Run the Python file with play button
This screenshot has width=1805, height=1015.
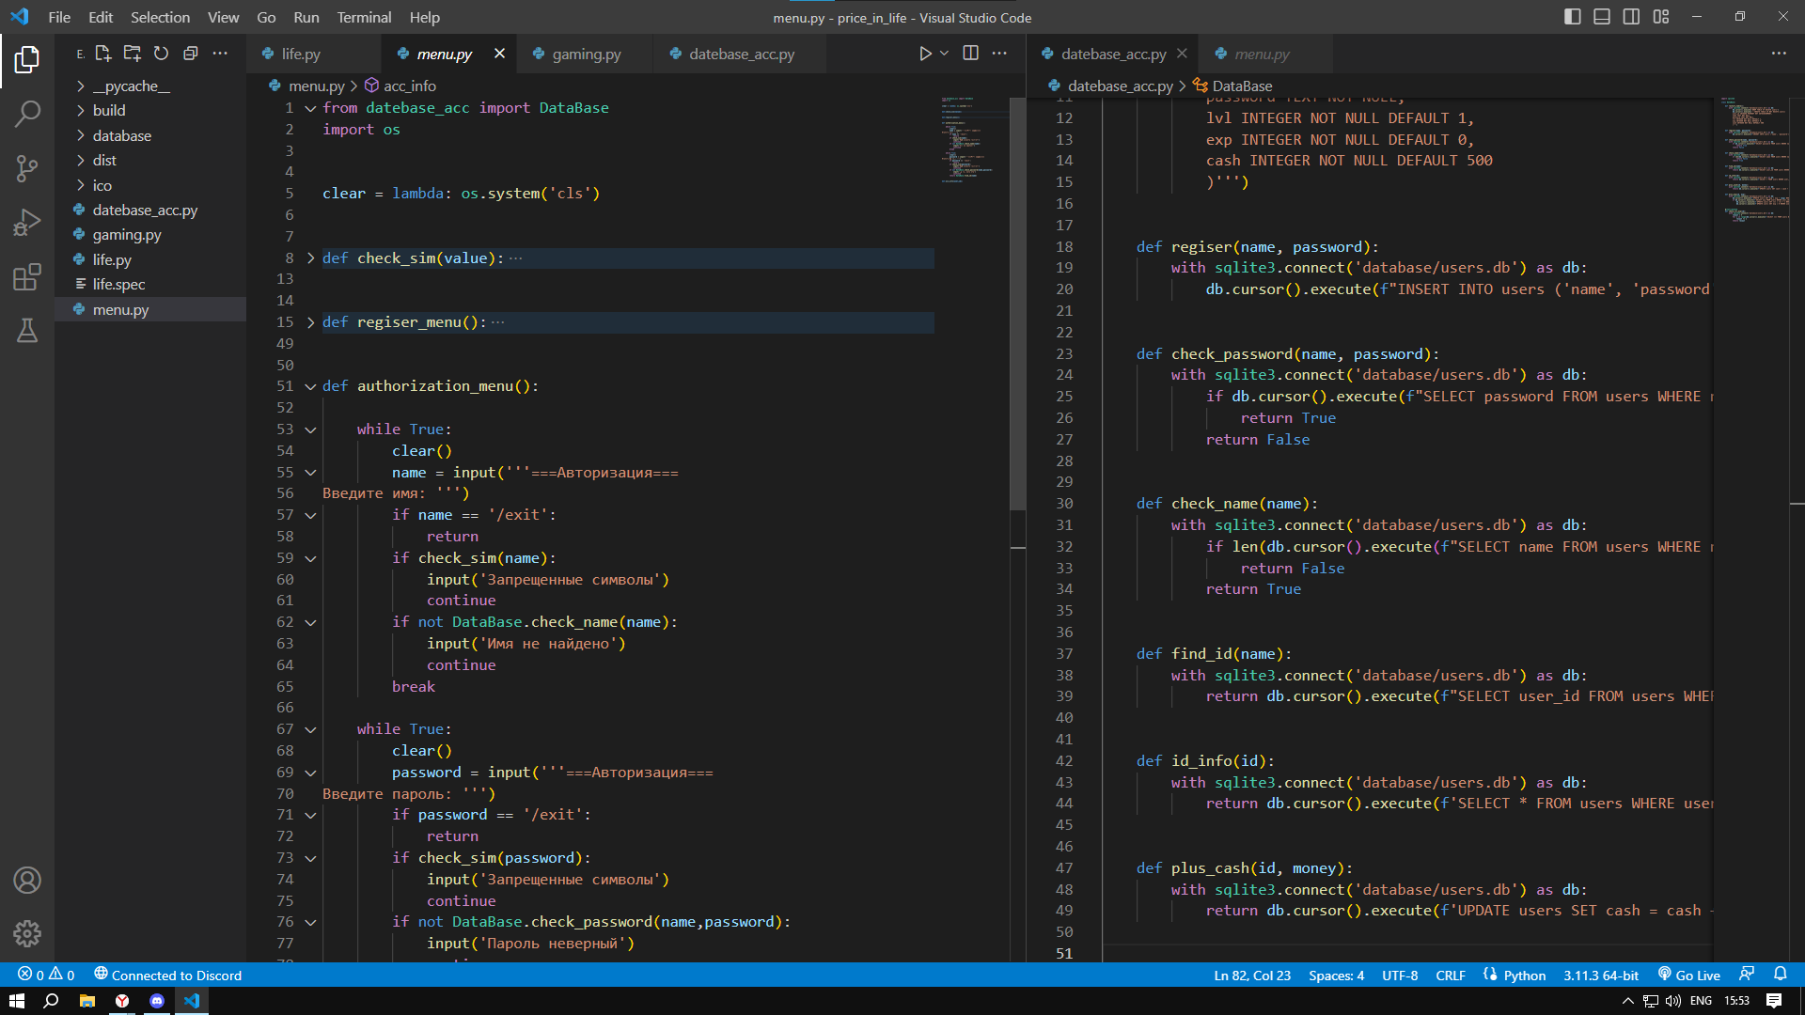click(925, 54)
